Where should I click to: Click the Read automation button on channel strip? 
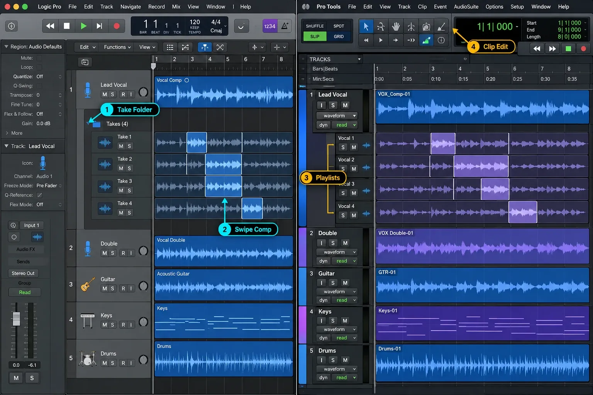(25, 292)
